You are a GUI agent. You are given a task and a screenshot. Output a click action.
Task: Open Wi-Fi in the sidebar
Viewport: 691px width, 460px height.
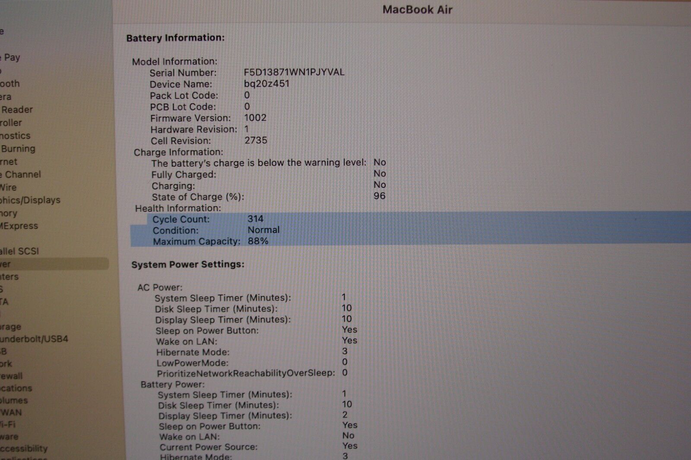tap(8, 425)
